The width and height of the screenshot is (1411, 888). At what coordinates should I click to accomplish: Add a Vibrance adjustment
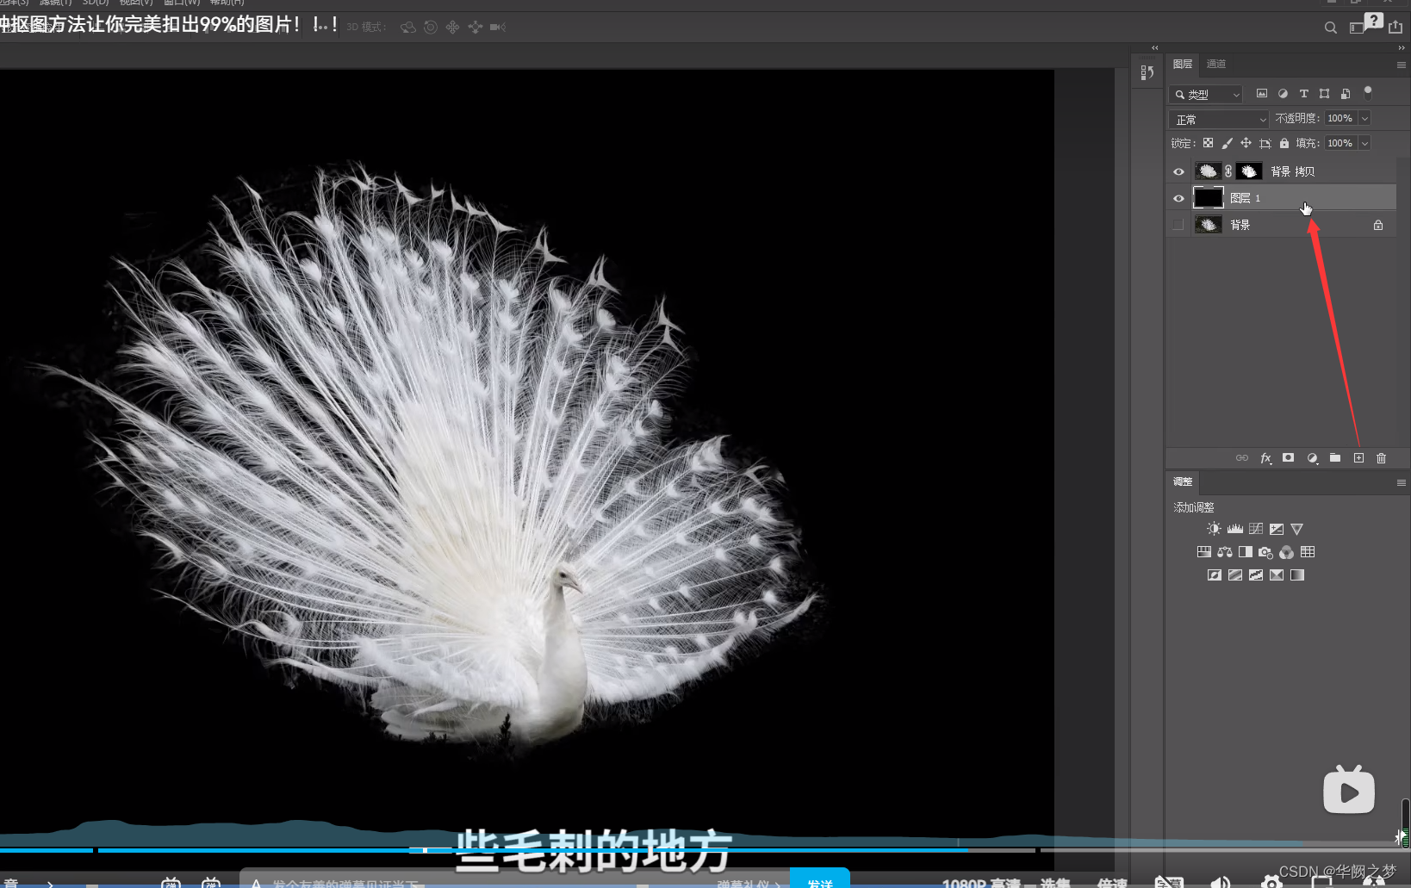point(1296,529)
